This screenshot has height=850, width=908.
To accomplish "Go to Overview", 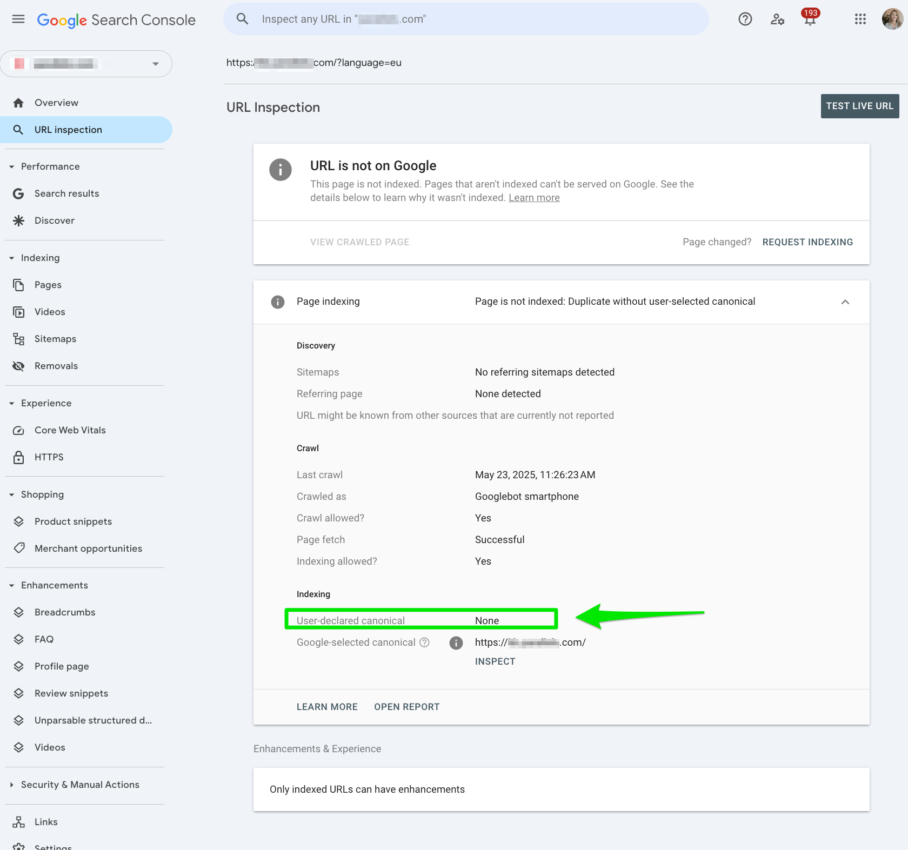I will point(56,103).
